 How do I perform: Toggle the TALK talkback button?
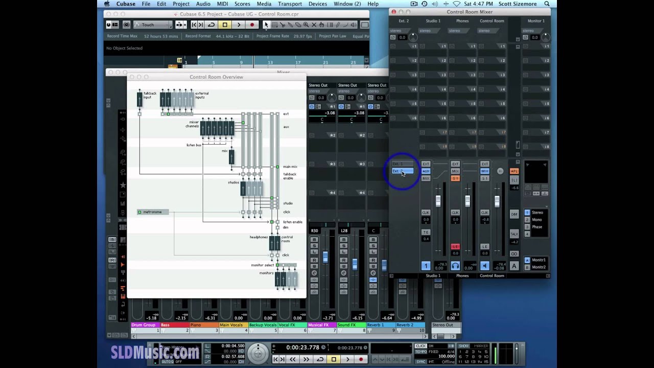514,234
